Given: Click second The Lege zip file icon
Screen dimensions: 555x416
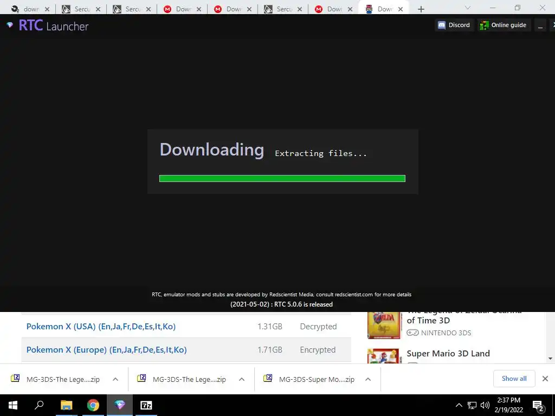Looking at the screenshot, I should click(x=141, y=378).
